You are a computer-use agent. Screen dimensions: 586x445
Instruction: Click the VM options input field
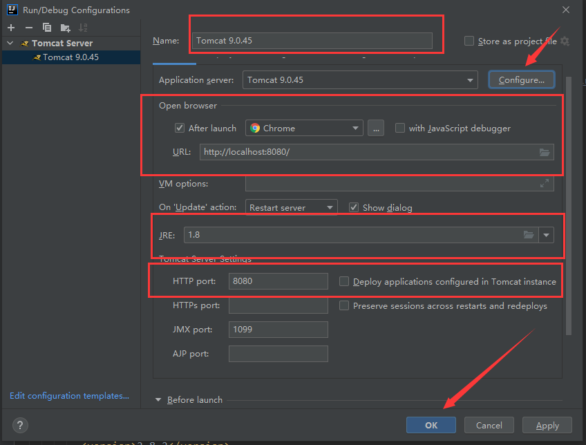(399, 183)
